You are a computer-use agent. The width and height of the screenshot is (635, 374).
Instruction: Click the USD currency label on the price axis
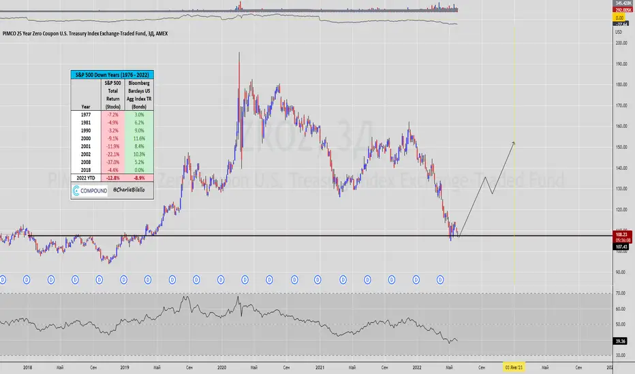tap(619, 32)
